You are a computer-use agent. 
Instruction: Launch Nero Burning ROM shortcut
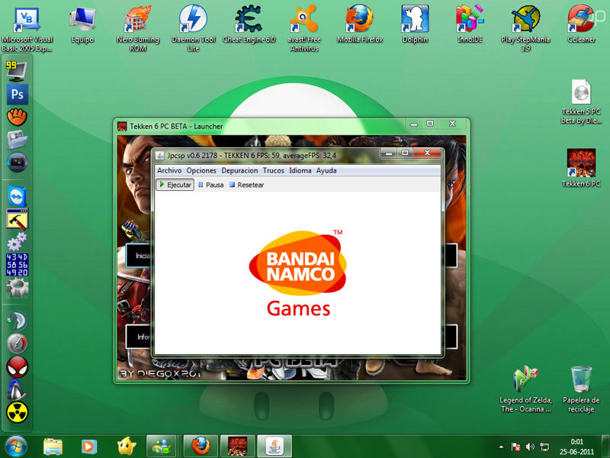click(138, 28)
